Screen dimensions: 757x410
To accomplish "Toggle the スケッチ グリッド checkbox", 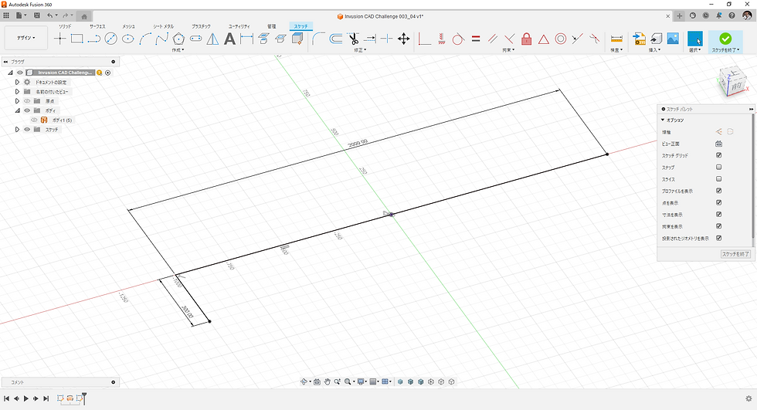I will 719,155.
